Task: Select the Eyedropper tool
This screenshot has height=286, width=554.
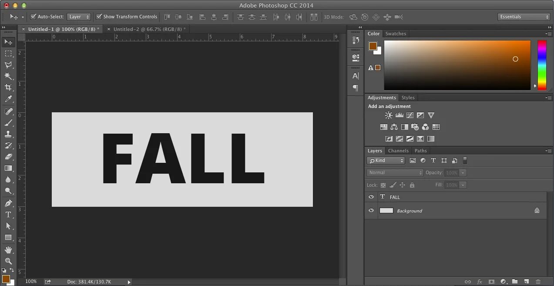Action: [x=9, y=99]
